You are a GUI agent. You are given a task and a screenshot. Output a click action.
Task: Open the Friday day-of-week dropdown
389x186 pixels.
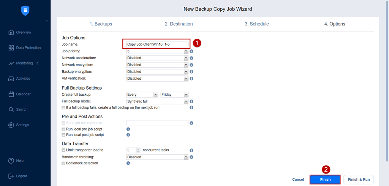tap(174, 95)
